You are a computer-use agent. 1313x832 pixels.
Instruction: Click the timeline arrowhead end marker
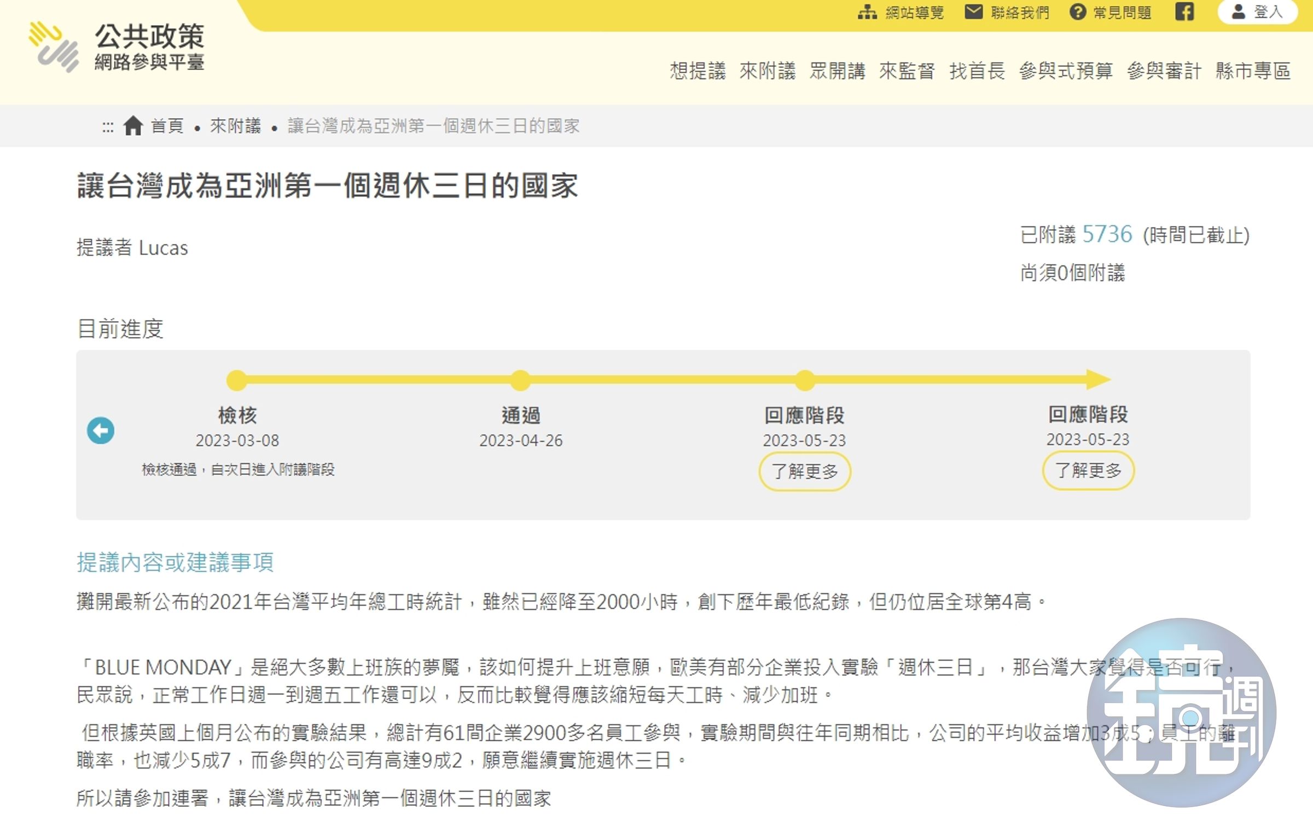click(x=1099, y=379)
